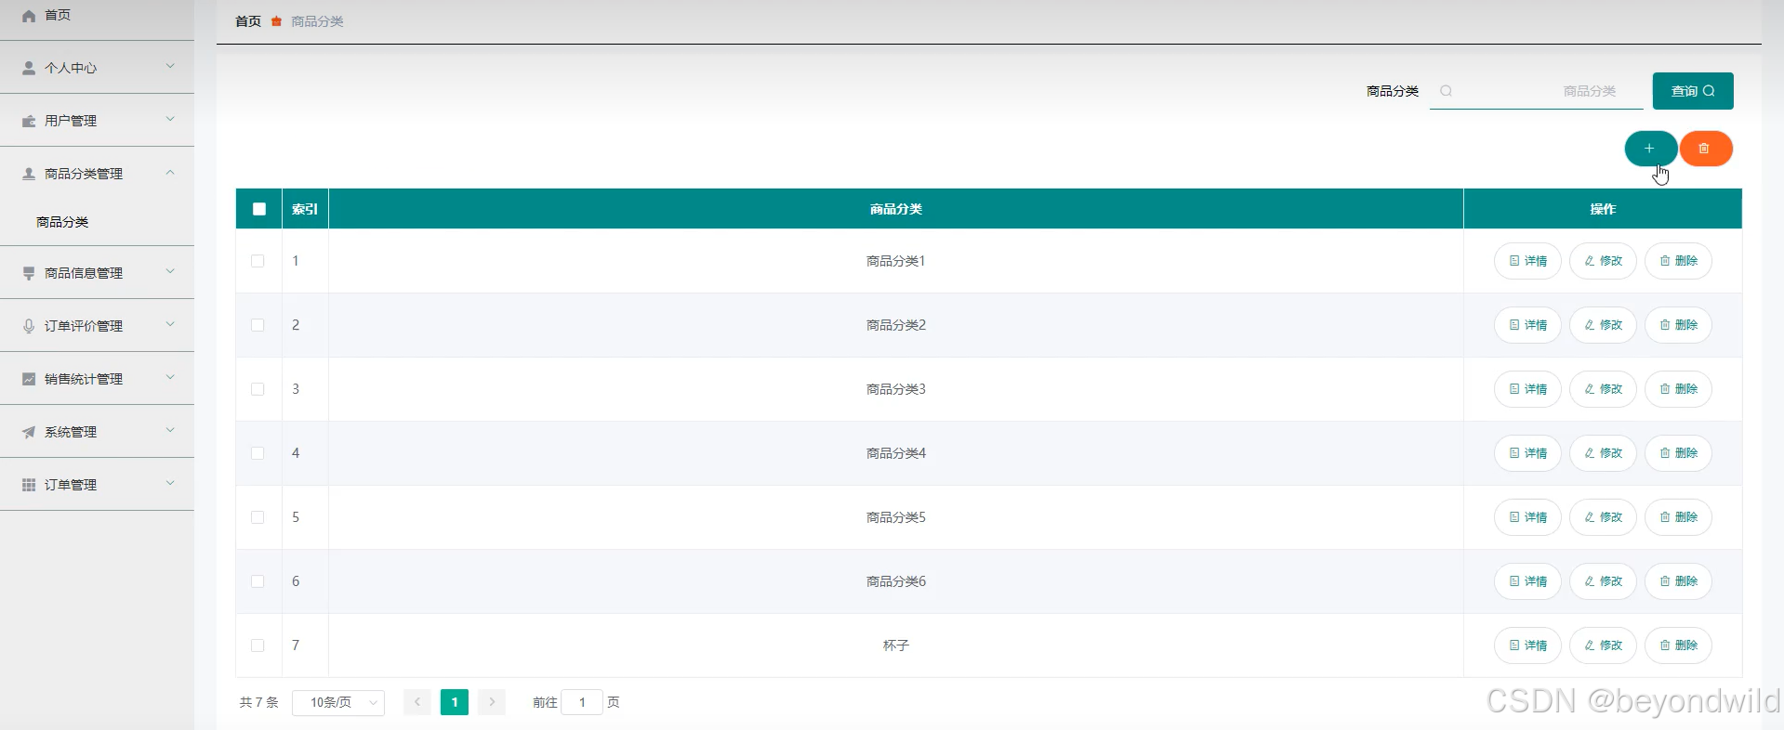Image resolution: width=1784 pixels, height=730 pixels.
Task: Click the 杯子 category cell
Action: tap(896, 645)
